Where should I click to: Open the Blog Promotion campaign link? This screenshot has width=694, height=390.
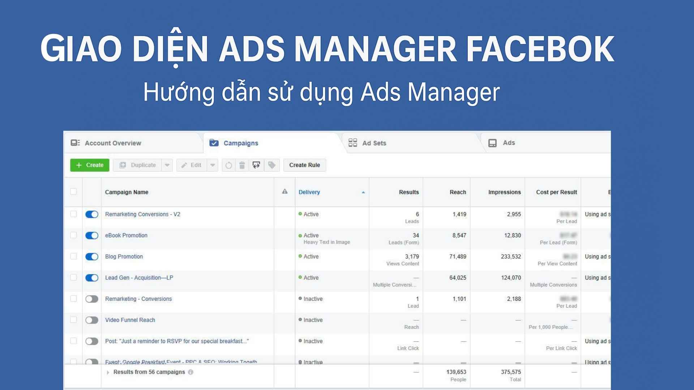pyautogui.click(x=124, y=257)
